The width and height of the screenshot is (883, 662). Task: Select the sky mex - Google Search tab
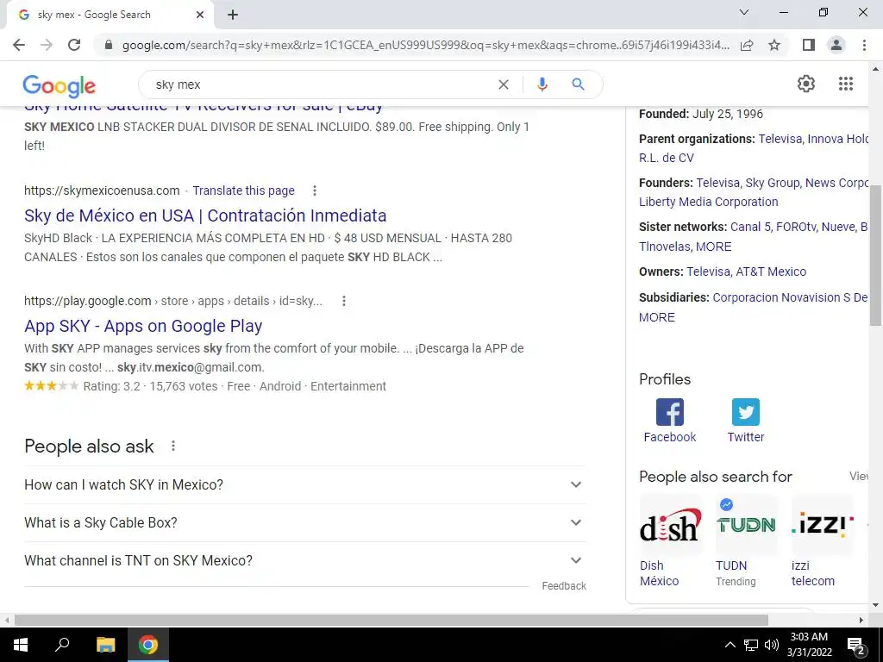(110, 15)
